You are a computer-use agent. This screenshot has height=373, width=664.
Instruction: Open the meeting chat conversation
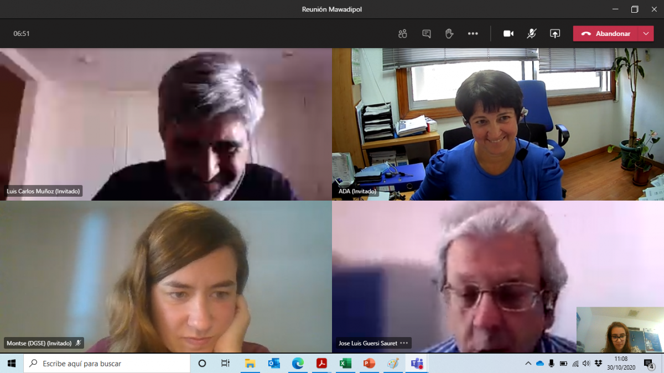(426, 34)
